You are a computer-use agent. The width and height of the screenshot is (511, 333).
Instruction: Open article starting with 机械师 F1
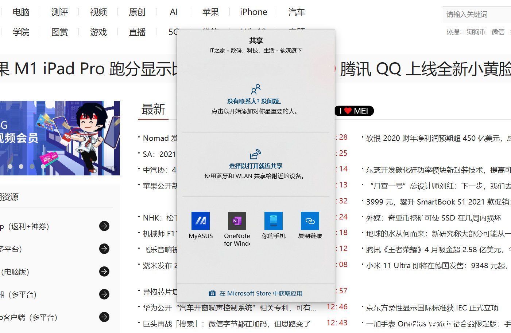coord(160,234)
